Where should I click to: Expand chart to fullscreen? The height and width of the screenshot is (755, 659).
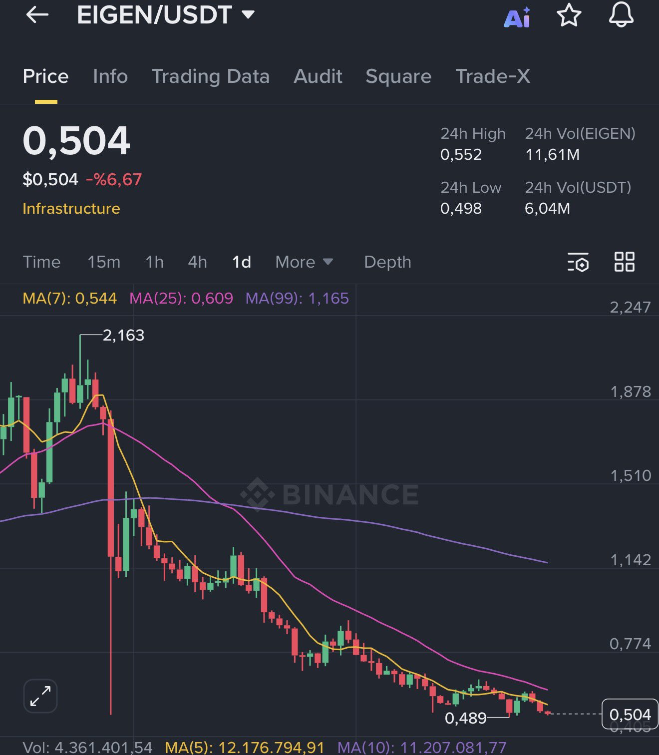40,696
